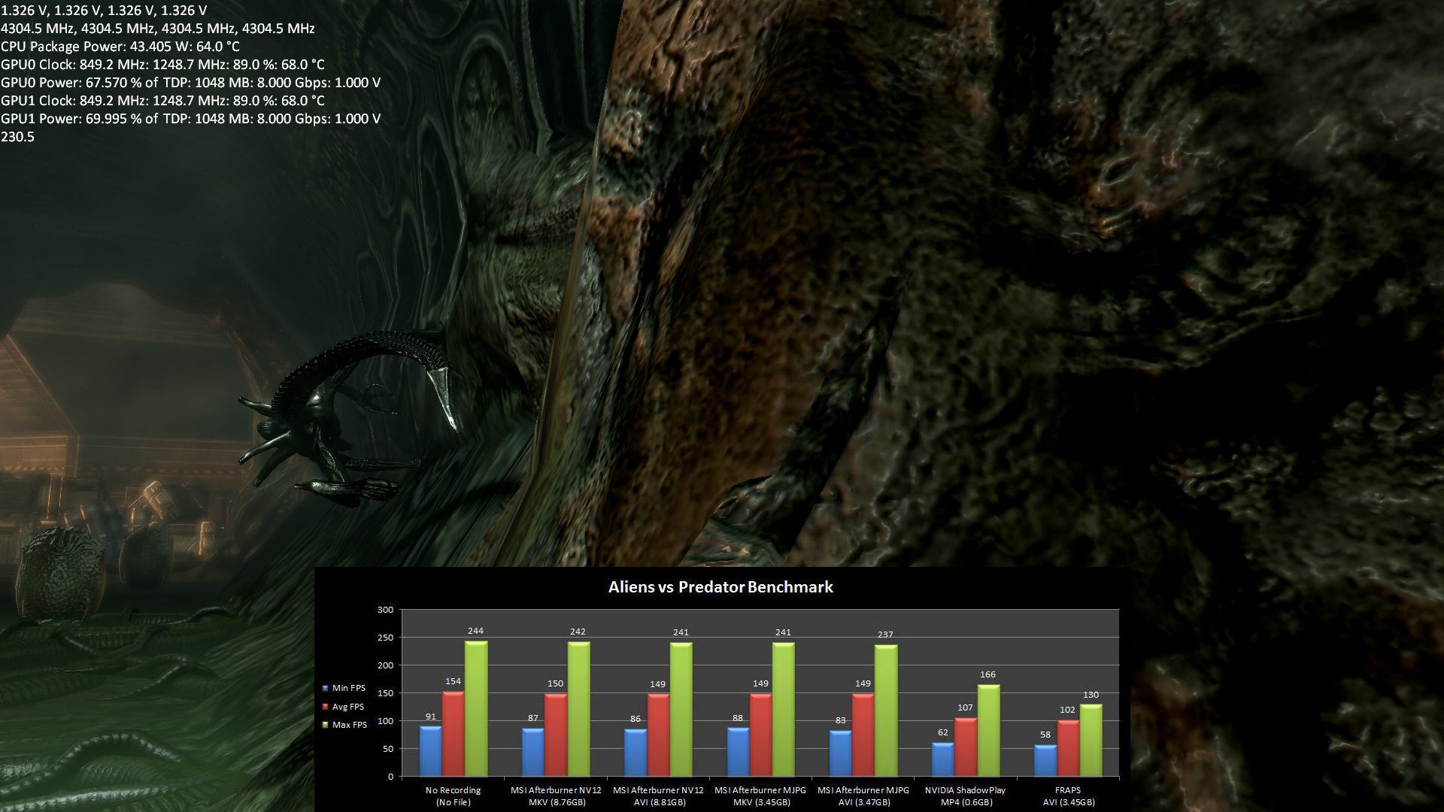Select the MSI Afterburner NV12 AVI (8.81GB) label

point(658,796)
